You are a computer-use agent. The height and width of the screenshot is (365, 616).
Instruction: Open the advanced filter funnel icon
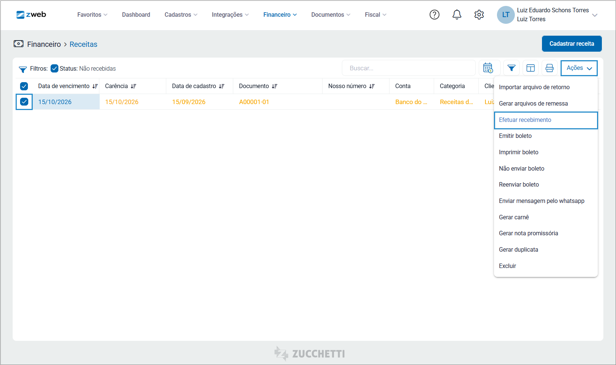[511, 68]
